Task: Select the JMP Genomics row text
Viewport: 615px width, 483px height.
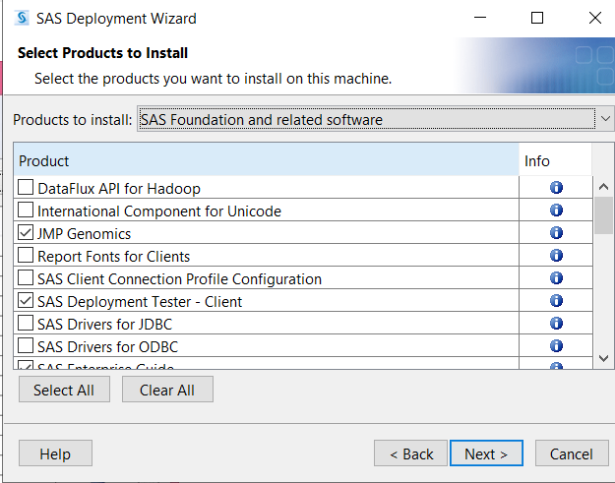Action: 84,234
